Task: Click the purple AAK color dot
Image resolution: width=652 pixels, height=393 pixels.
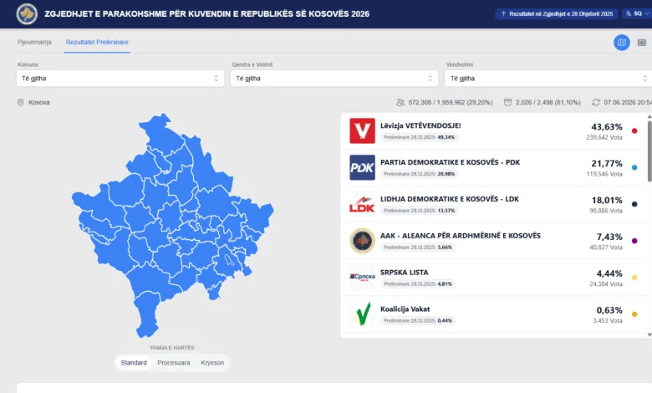Action: click(634, 240)
